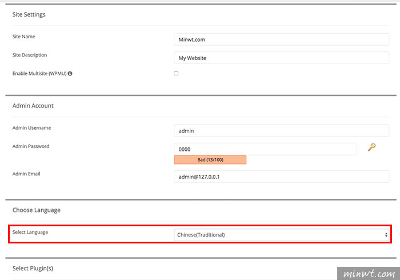Click the Admin Password label

pyautogui.click(x=31, y=146)
